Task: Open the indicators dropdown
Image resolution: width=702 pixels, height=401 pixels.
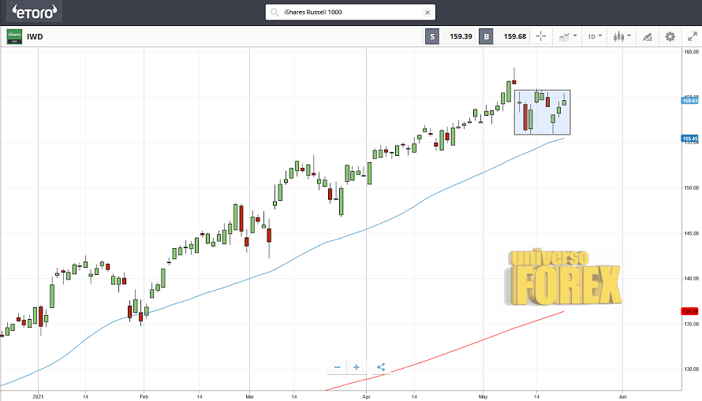Action: tap(568, 36)
